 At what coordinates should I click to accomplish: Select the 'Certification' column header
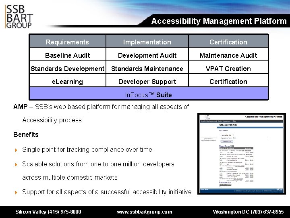[228, 41]
